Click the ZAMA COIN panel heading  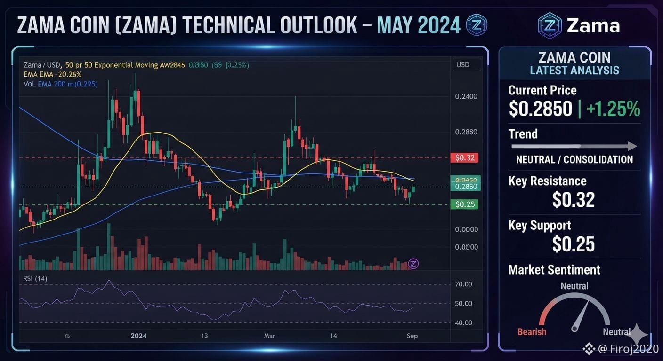[574, 58]
